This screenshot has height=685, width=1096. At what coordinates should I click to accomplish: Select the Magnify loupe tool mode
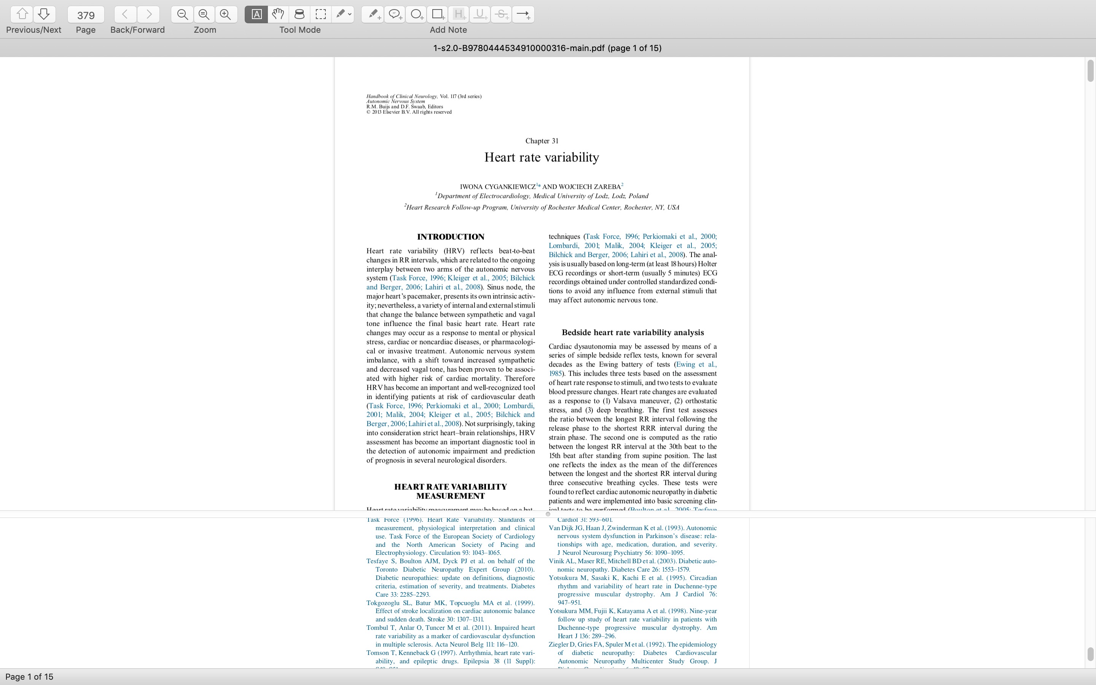tap(299, 14)
